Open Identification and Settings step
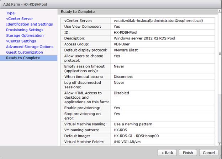Image resolution: width=222 pixels, height=159 pixels. pyautogui.click(x=29, y=24)
